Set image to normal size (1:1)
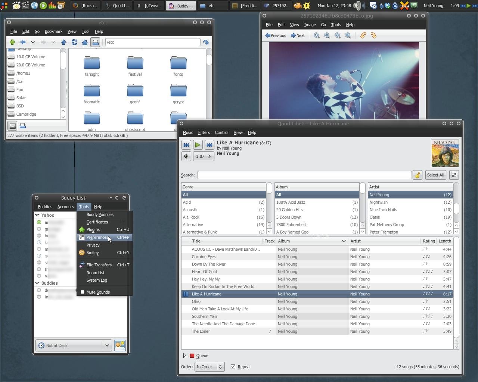The height and width of the screenshot is (382, 478). tap(338, 35)
